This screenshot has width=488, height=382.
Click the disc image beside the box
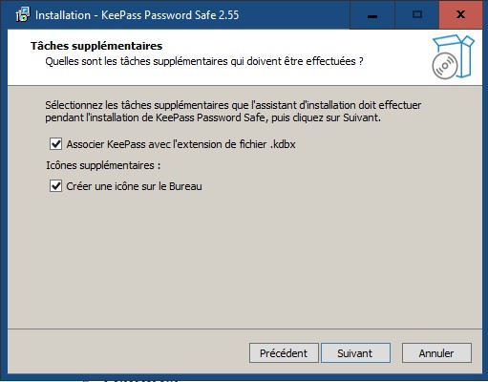point(445,66)
